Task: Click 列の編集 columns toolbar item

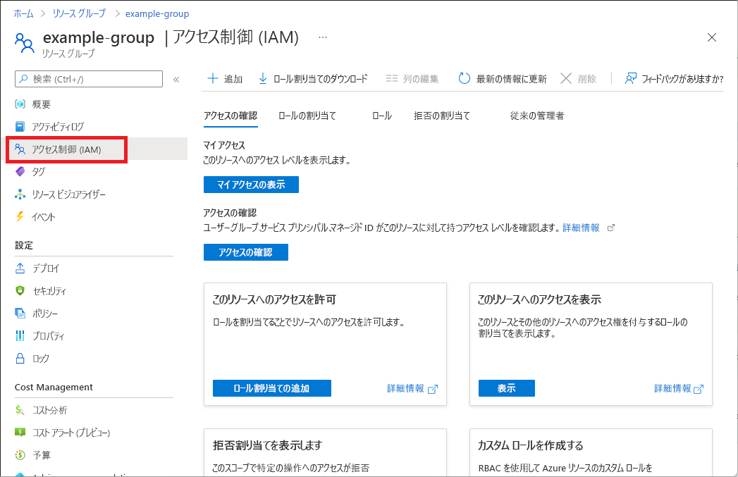Action: point(412,78)
